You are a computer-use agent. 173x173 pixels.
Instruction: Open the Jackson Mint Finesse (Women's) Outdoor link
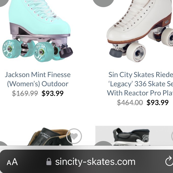(x=38, y=79)
